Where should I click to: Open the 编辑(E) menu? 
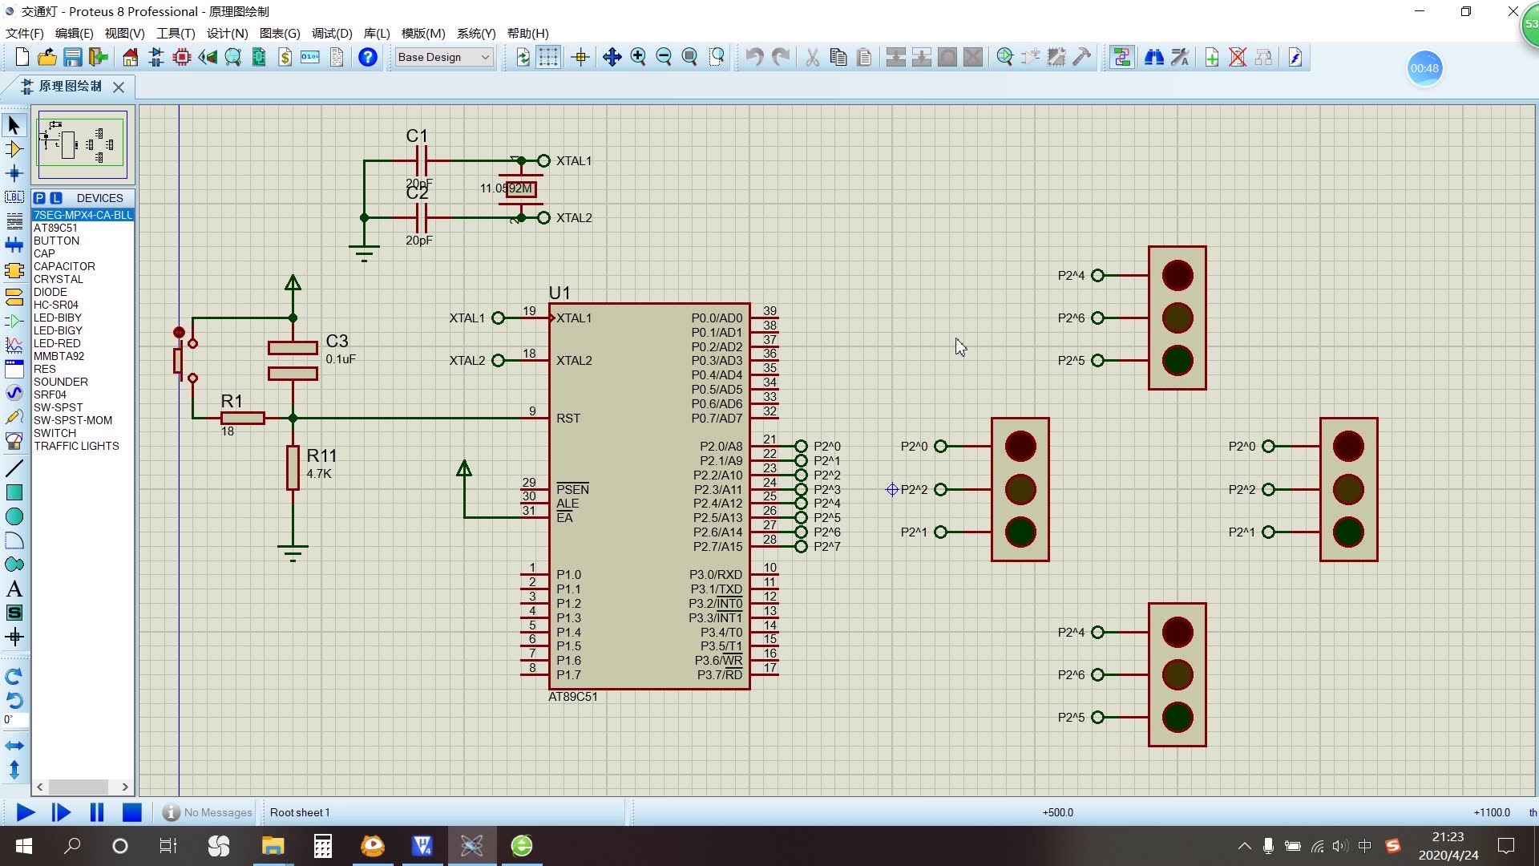point(74,33)
